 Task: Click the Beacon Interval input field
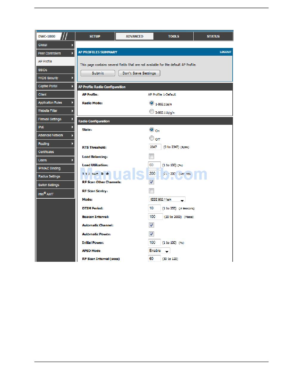click(155, 217)
